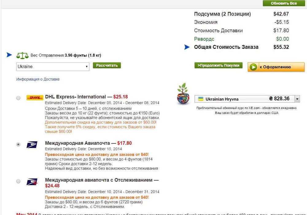The width and height of the screenshot is (307, 215).
Task: Click the Ukrainian flag icon in currency selector
Action: [201, 99]
